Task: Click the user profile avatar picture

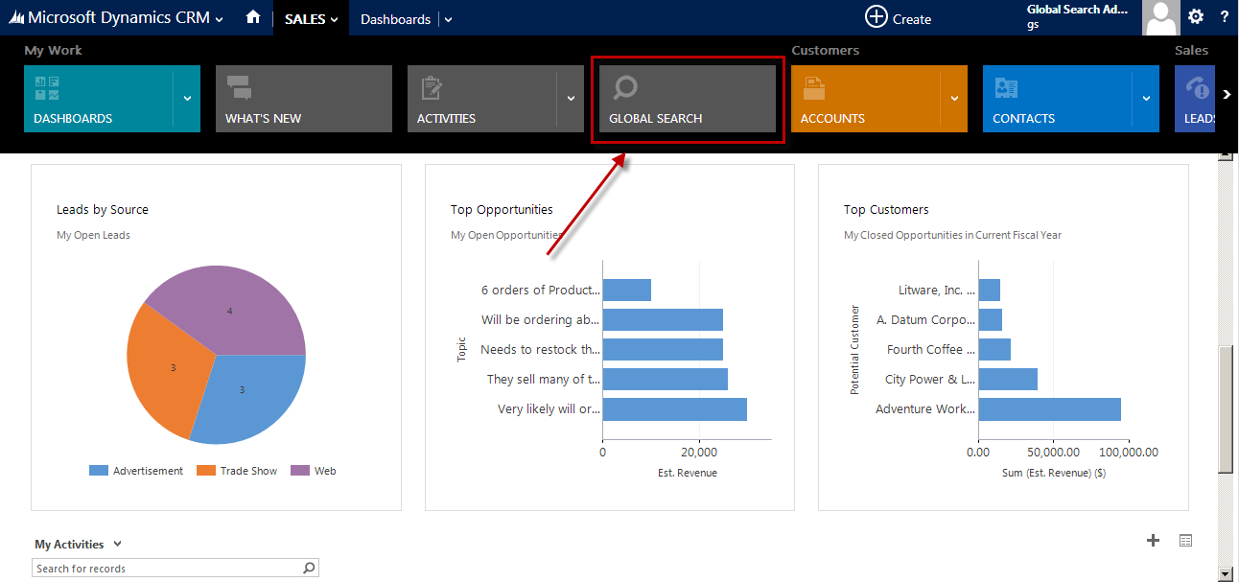Action: (1161, 17)
